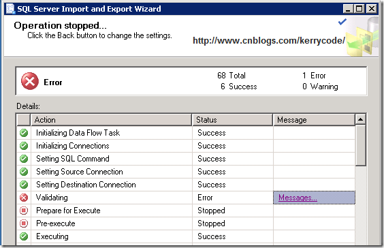The image size is (384, 248).
Task: Click the wizard icon in title bar
Action: coord(10,9)
